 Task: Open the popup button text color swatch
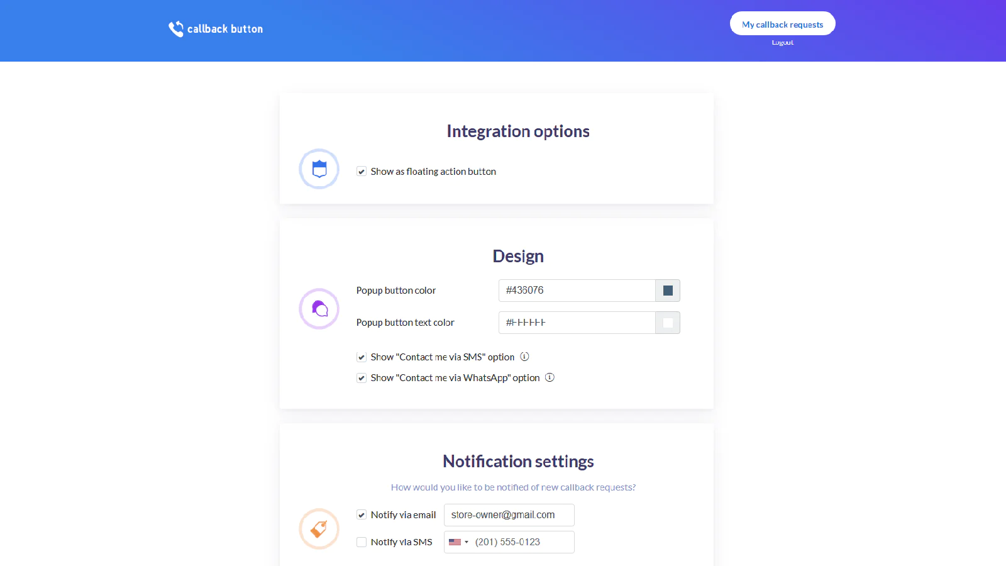click(668, 323)
